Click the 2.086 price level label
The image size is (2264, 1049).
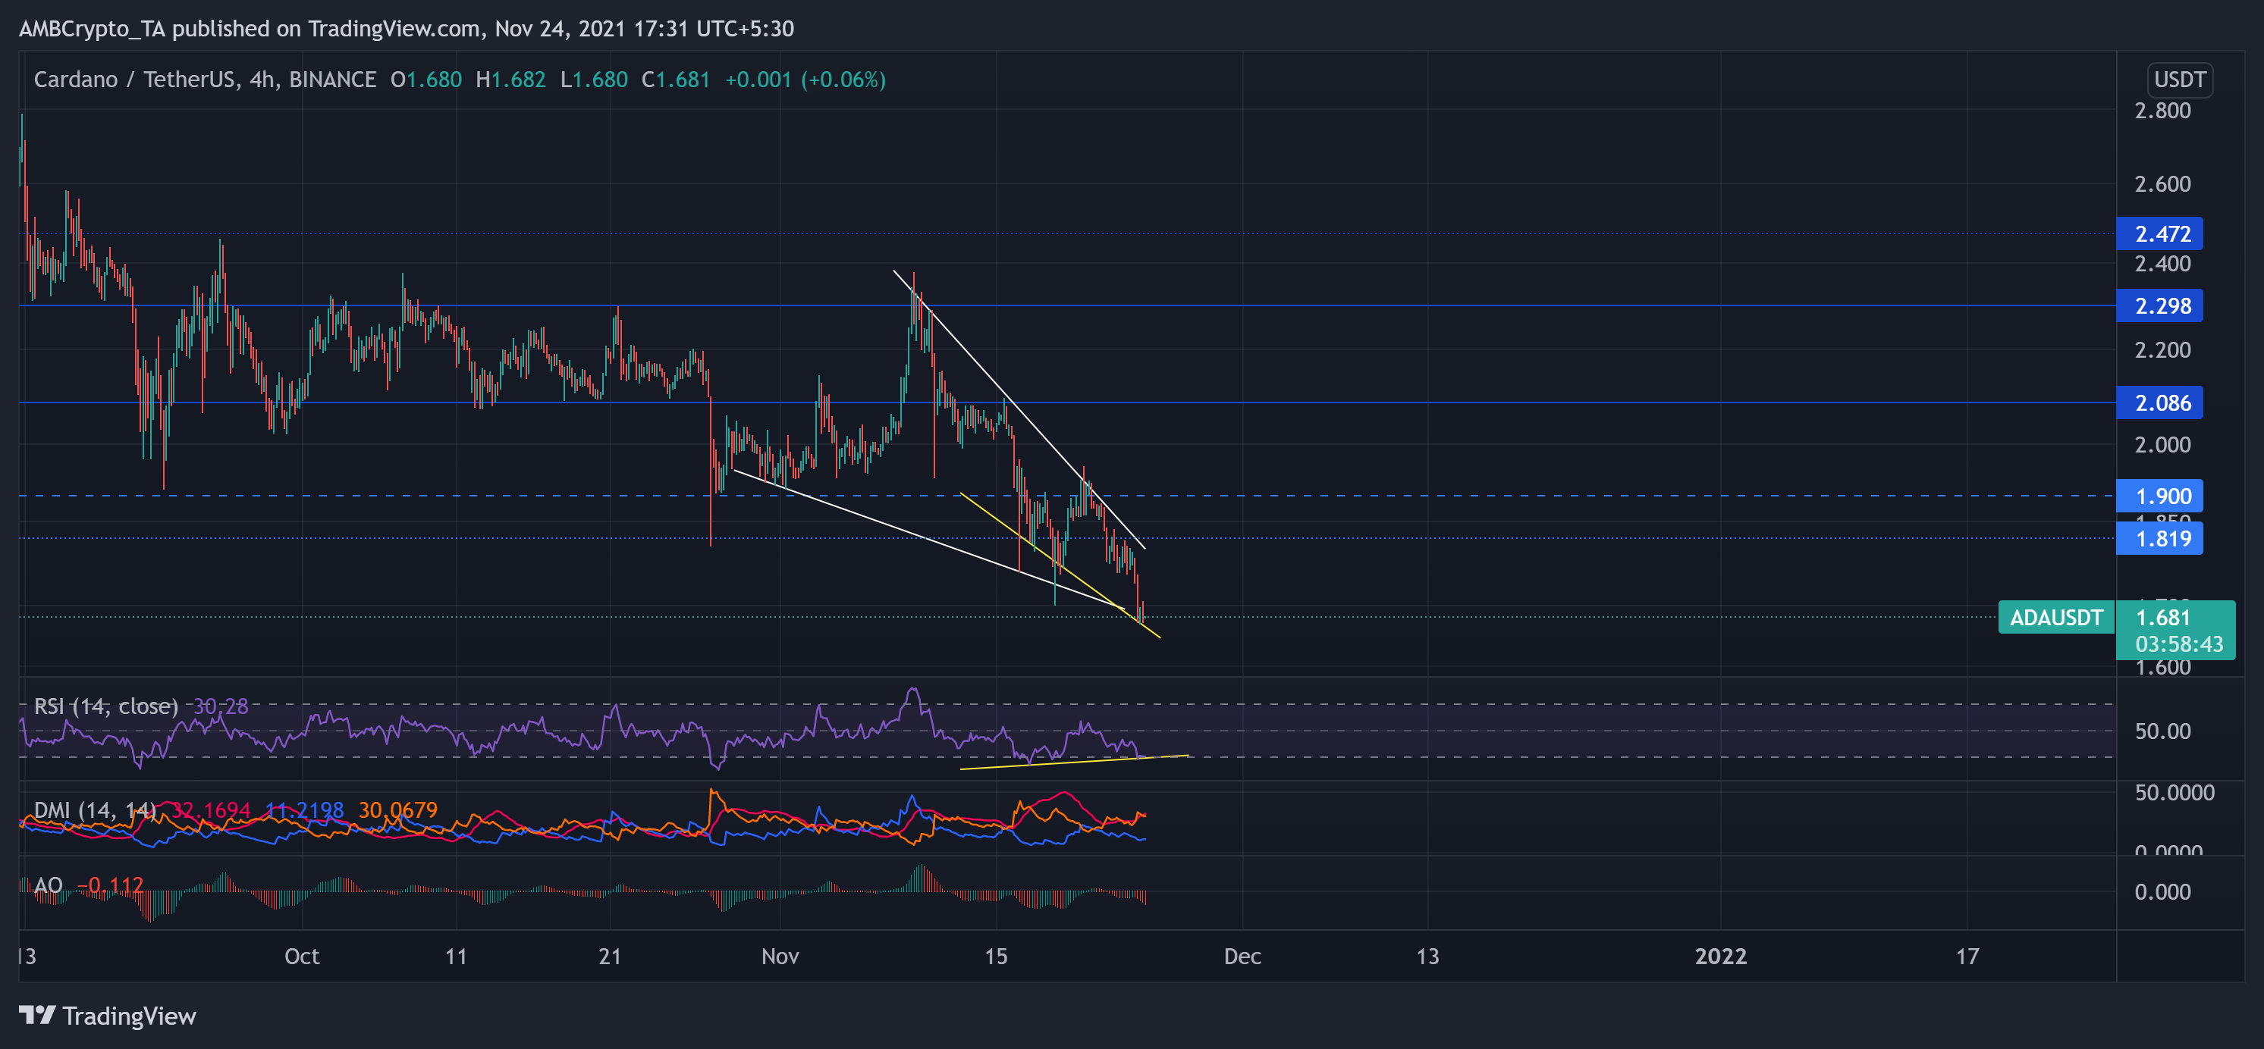click(x=2159, y=402)
